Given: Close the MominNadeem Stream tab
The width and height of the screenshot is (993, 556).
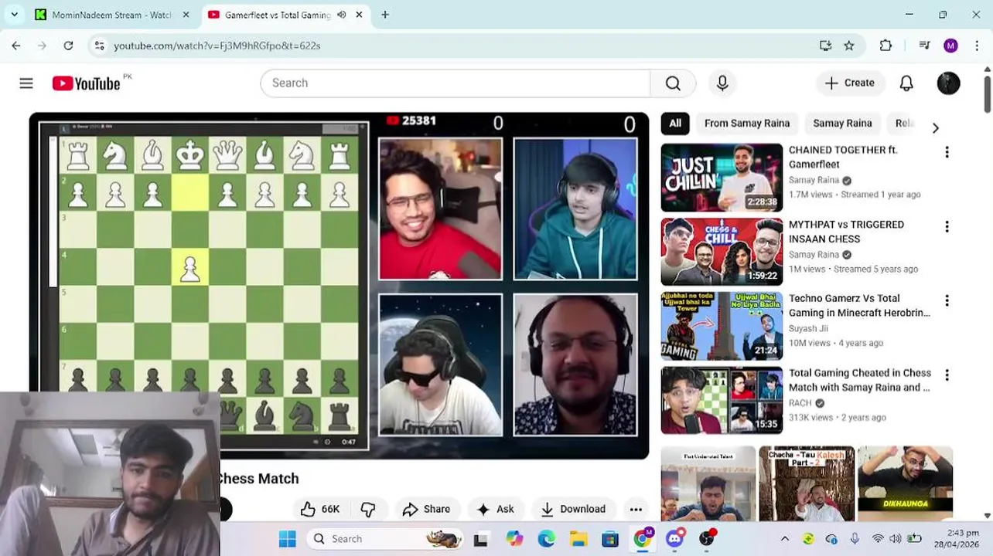Looking at the screenshot, I should coord(186,15).
